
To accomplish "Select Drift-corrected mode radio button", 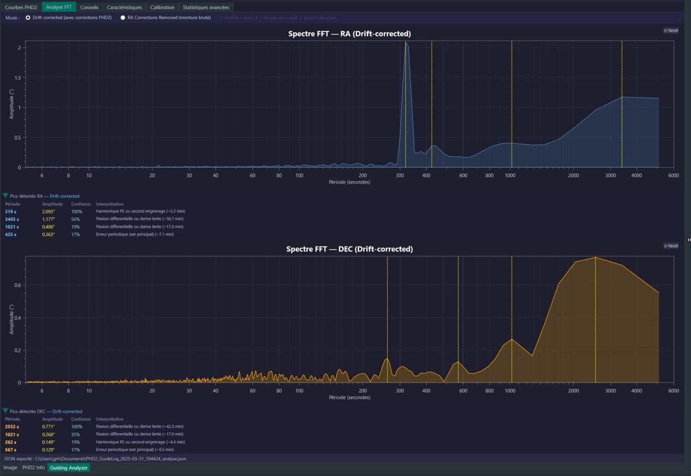I will tap(28, 18).
